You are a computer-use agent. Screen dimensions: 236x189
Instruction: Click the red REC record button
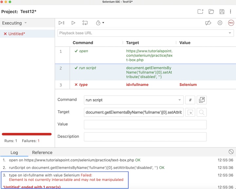tap(231, 23)
